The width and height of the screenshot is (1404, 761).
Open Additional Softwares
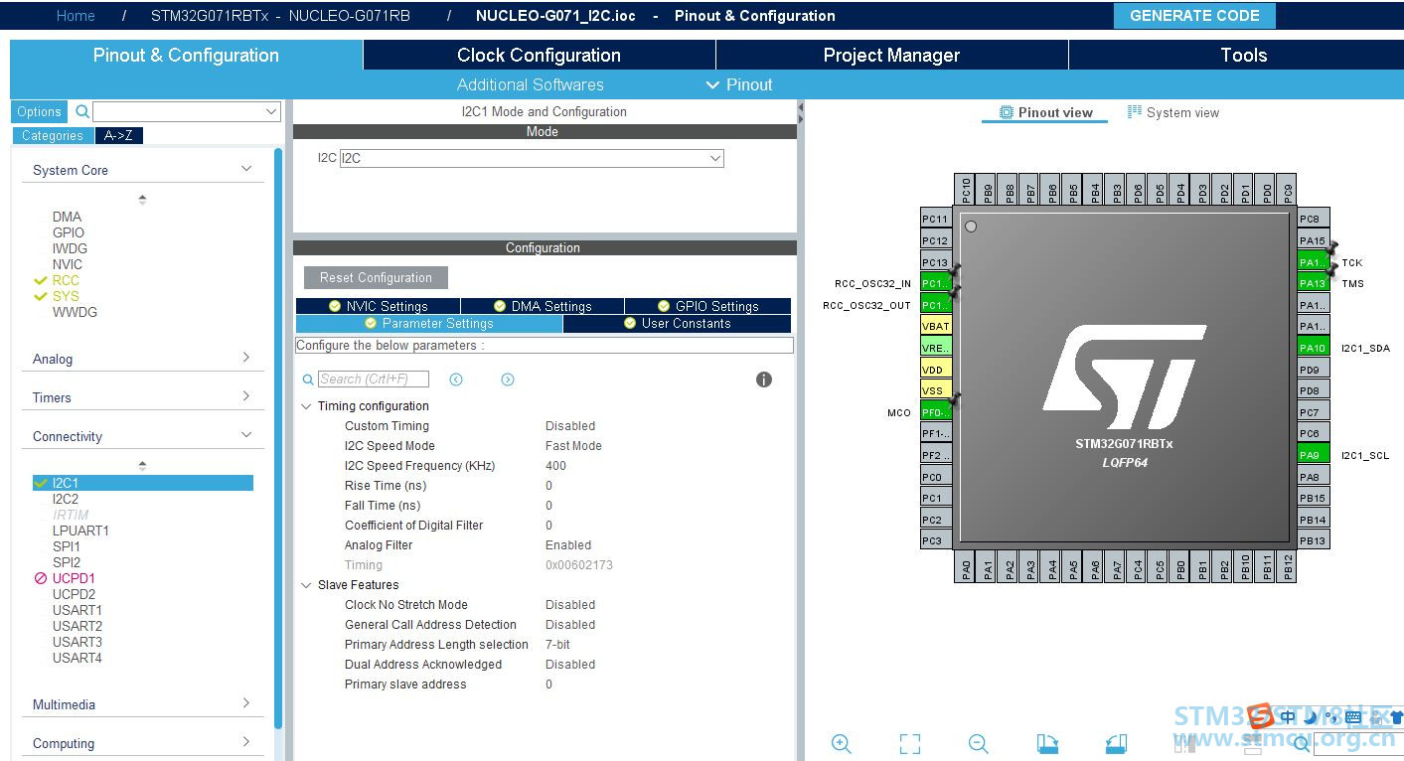(x=531, y=84)
